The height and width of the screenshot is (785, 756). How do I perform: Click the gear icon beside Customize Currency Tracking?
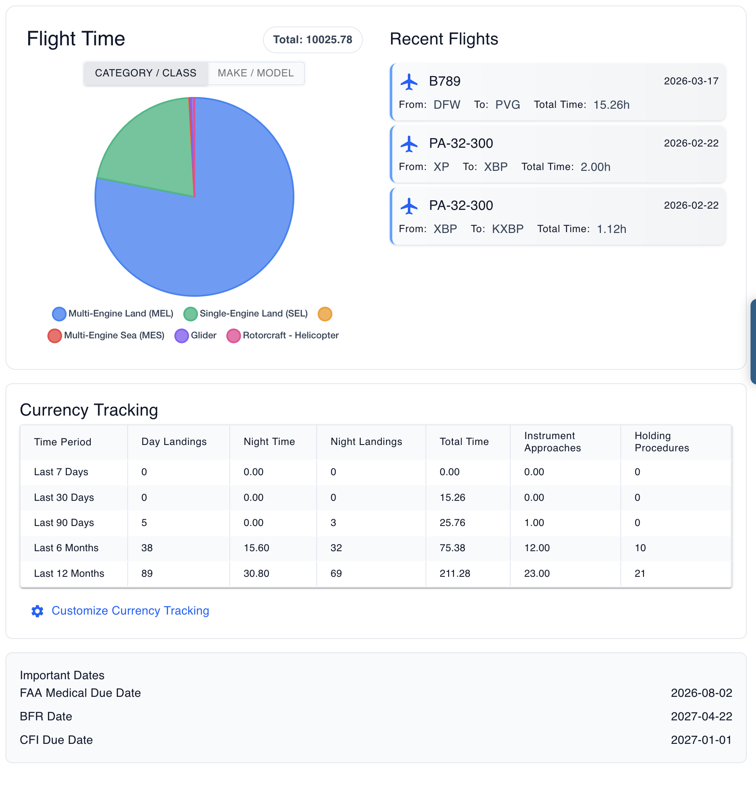point(37,611)
